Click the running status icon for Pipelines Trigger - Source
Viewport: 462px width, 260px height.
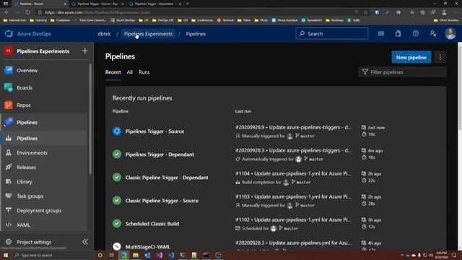coord(117,131)
